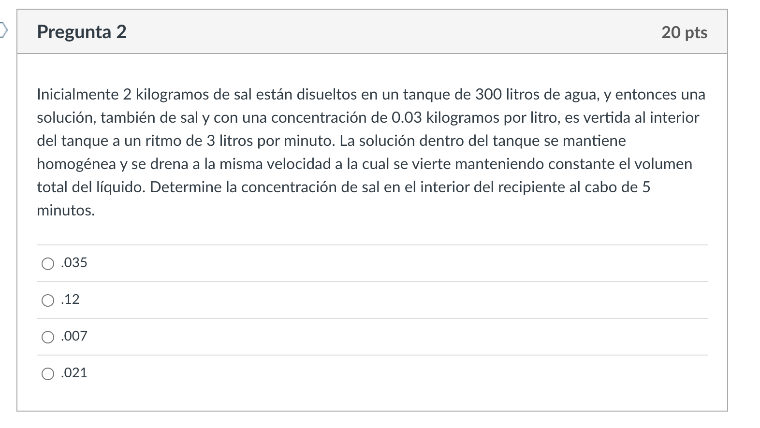Click the .007 answer label text
The image size is (760, 428).
(x=74, y=336)
